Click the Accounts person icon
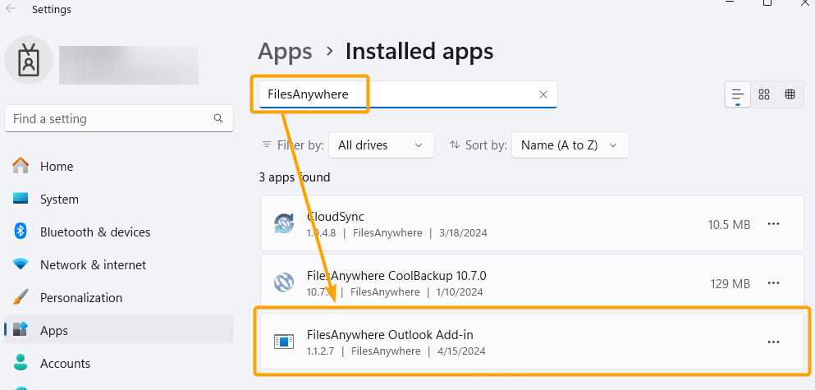This screenshot has height=390, width=815. [x=21, y=362]
